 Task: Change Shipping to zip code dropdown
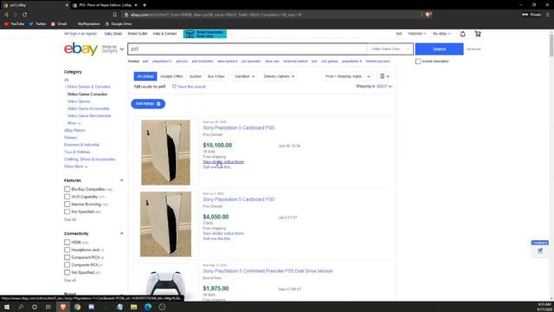384,87
